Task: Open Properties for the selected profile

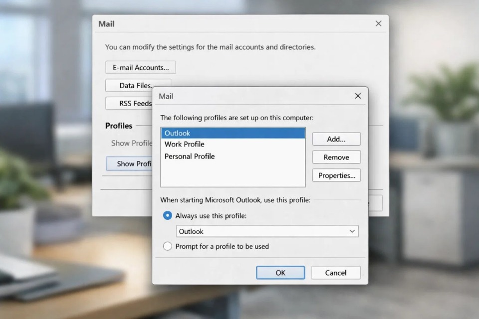Action: pos(336,175)
